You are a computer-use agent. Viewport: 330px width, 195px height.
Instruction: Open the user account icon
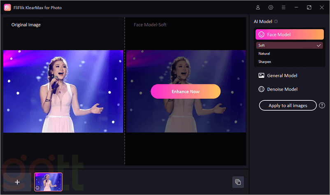click(258, 7)
